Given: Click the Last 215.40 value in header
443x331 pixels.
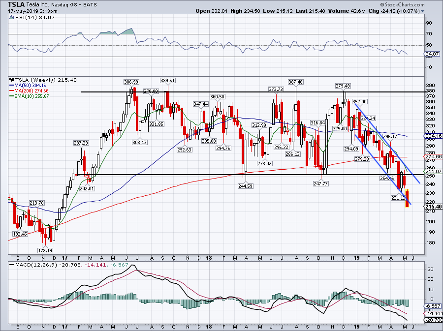Looking at the screenshot, I should coord(310,11).
